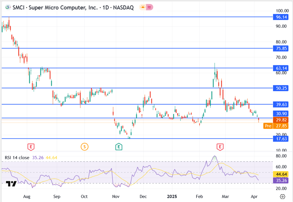
Task: Open the orange split marker near October
Action: 84,147
